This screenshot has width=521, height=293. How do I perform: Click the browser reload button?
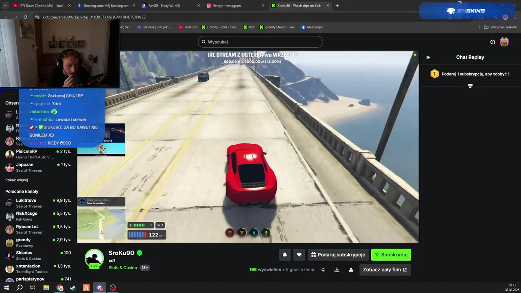pos(25,17)
